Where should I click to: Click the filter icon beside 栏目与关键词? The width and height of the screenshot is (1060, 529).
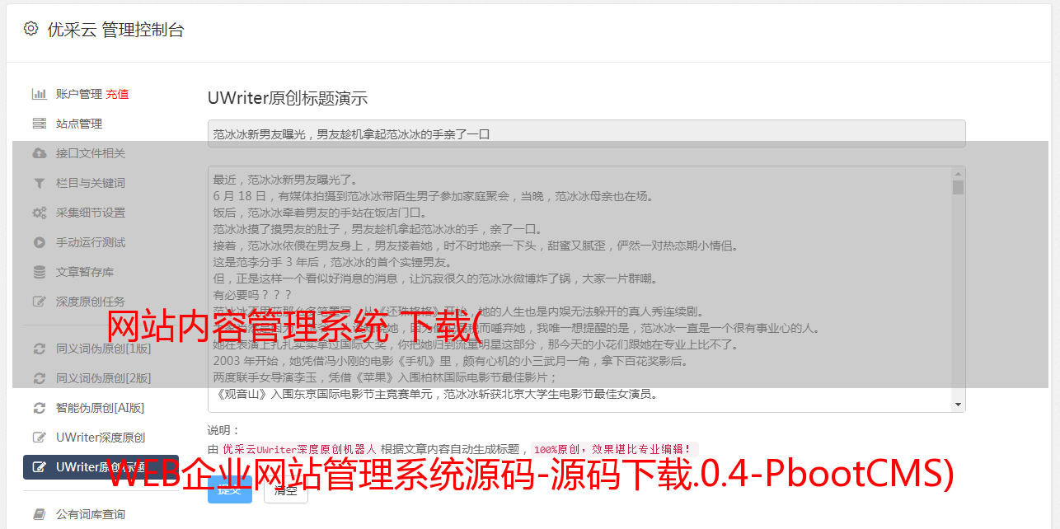pyautogui.click(x=39, y=183)
